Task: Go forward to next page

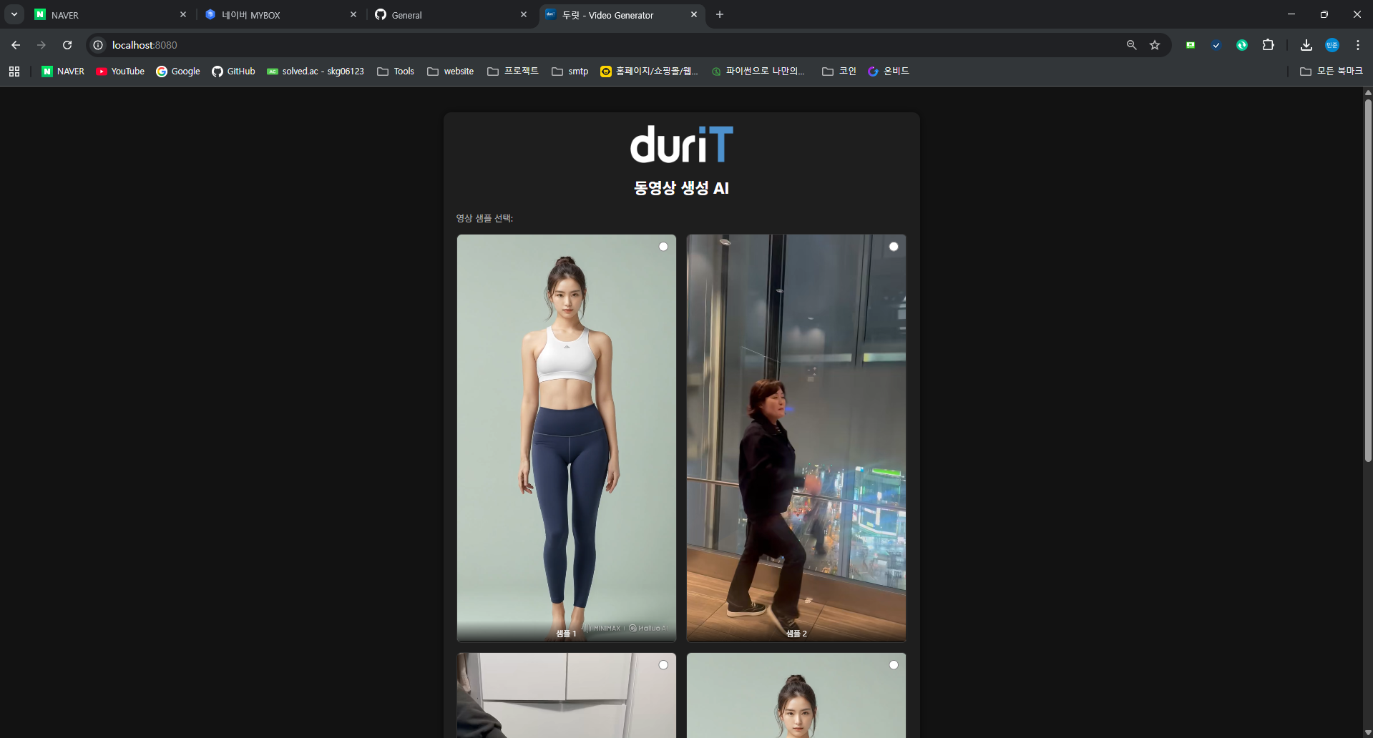Action: (41, 45)
